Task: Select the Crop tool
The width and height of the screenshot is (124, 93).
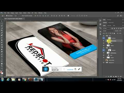Action: [2, 30]
